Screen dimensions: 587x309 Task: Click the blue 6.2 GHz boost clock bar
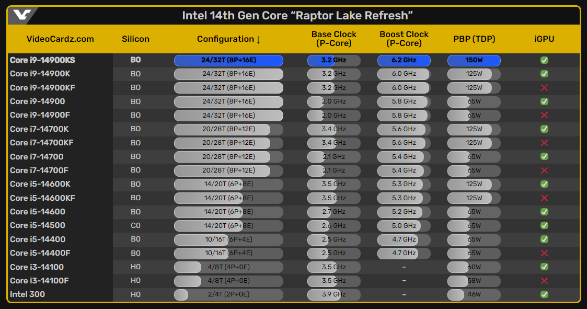coord(404,60)
